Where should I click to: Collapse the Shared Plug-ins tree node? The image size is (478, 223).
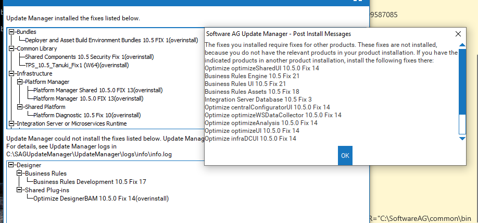point(20,190)
